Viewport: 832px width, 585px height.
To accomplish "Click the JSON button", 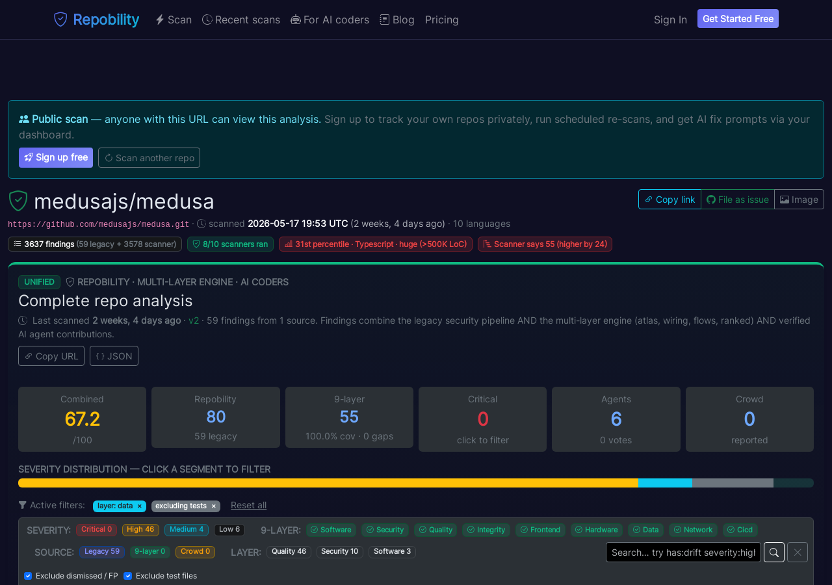I will point(114,356).
